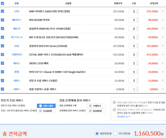
Task: Add the 25,000원 assembly A/S service
Action: pyautogui.click(x=46, y=111)
